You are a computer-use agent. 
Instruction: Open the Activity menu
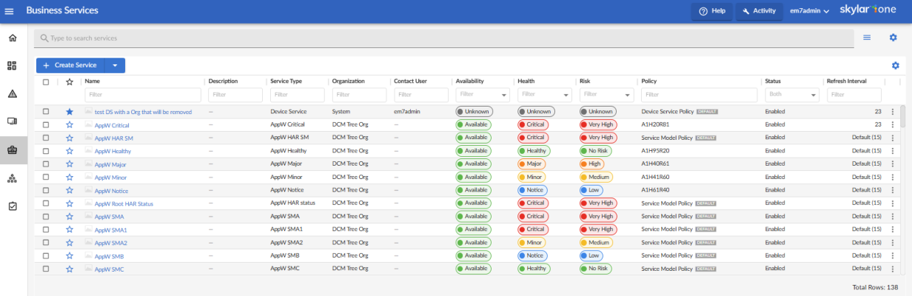[x=759, y=11]
